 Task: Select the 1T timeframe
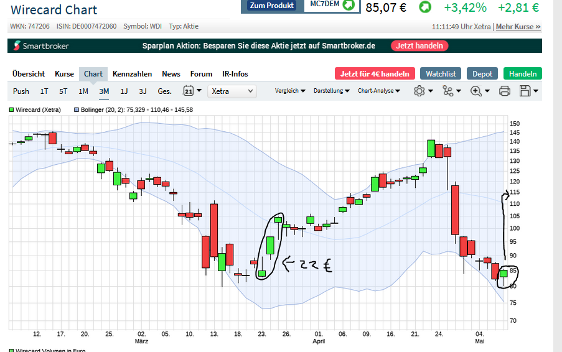click(44, 91)
